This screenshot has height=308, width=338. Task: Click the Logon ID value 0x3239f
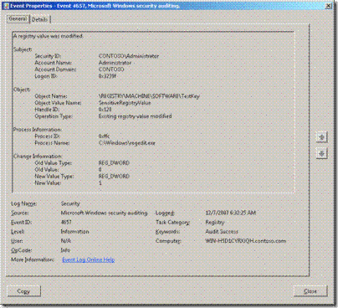[x=107, y=76]
